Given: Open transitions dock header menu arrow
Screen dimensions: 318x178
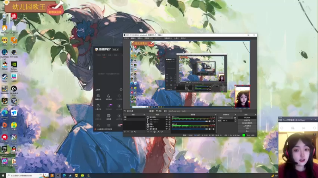Looking at the screenshot, I should click(x=235, y=115).
